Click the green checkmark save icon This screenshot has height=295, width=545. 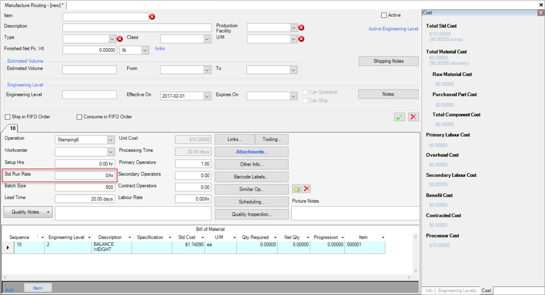[399, 117]
